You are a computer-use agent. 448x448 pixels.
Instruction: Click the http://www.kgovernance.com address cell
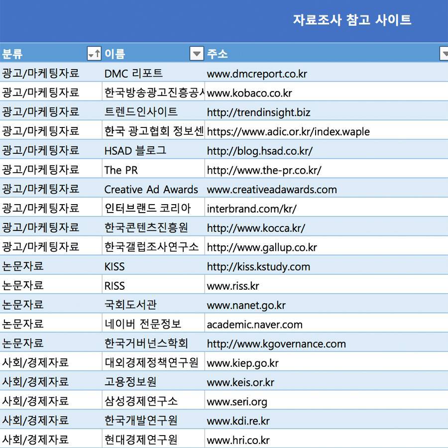[x=326, y=342]
